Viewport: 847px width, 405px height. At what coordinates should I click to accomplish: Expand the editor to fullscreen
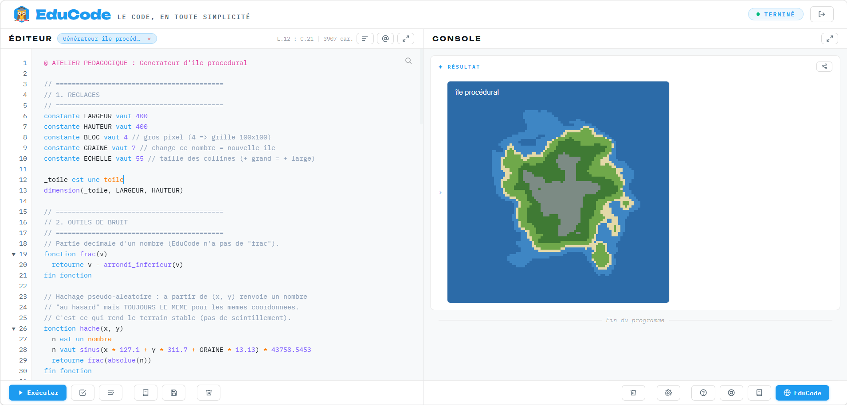coord(406,39)
